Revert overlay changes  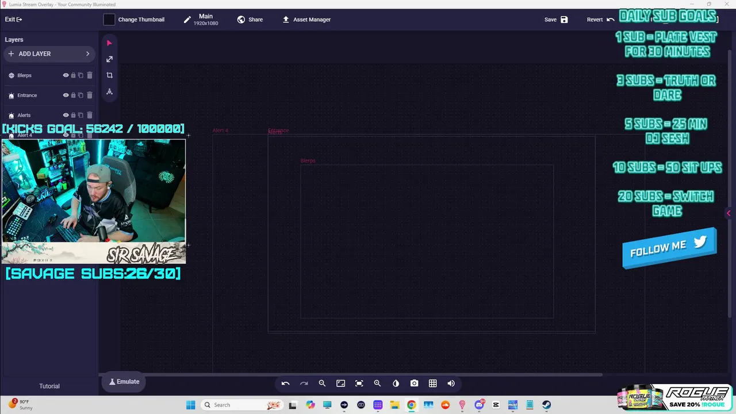(x=600, y=20)
